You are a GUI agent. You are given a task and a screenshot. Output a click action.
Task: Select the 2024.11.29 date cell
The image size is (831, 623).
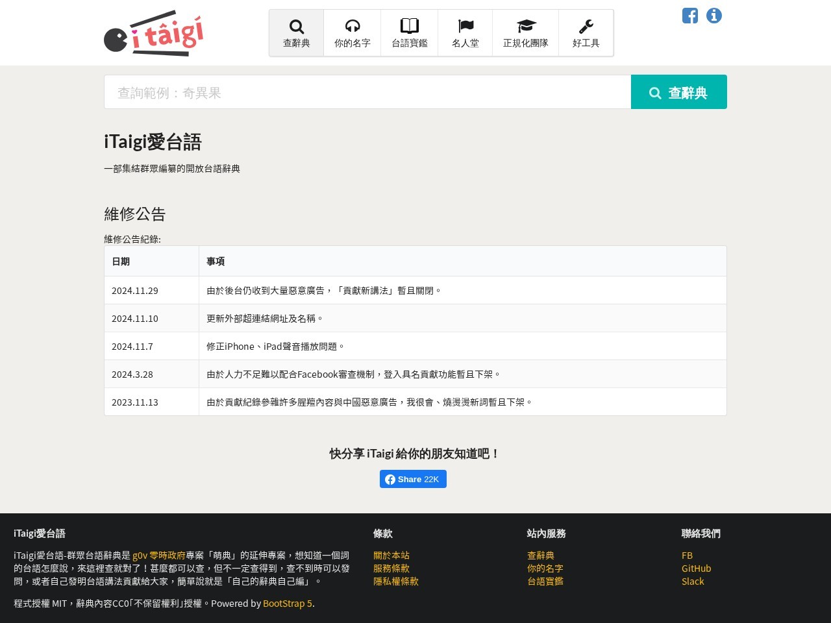(152, 291)
